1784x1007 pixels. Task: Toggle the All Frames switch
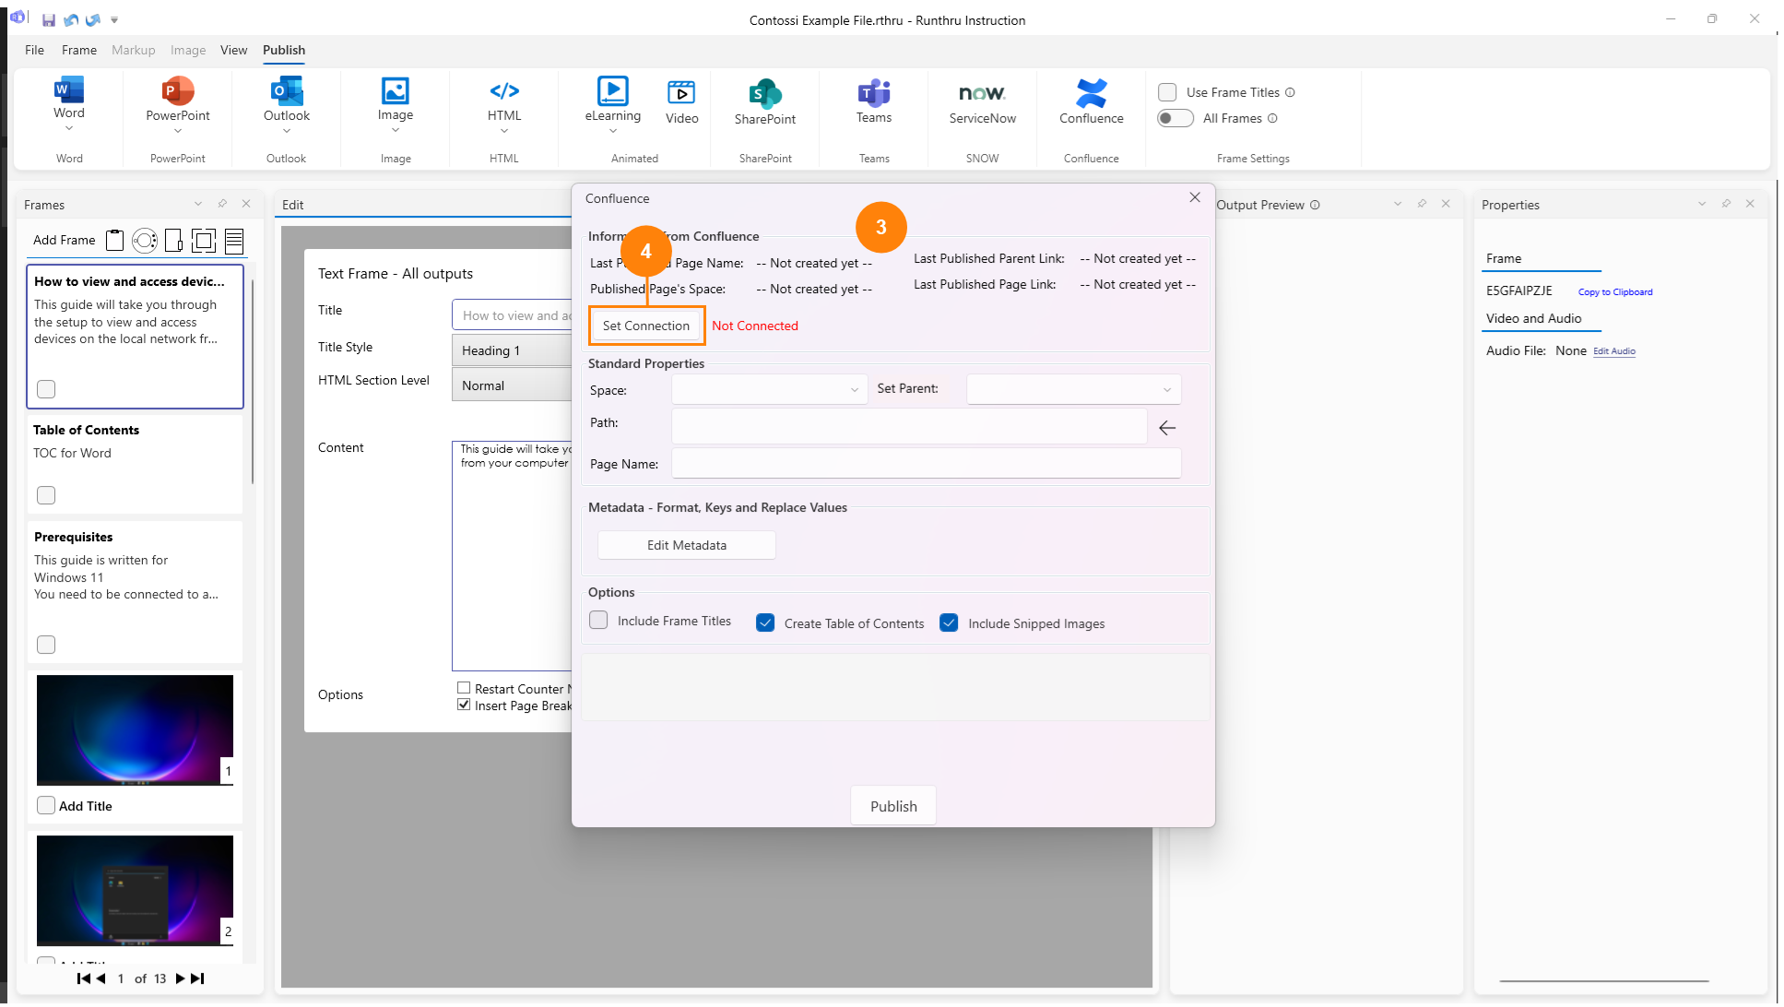(x=1175, y=118)
